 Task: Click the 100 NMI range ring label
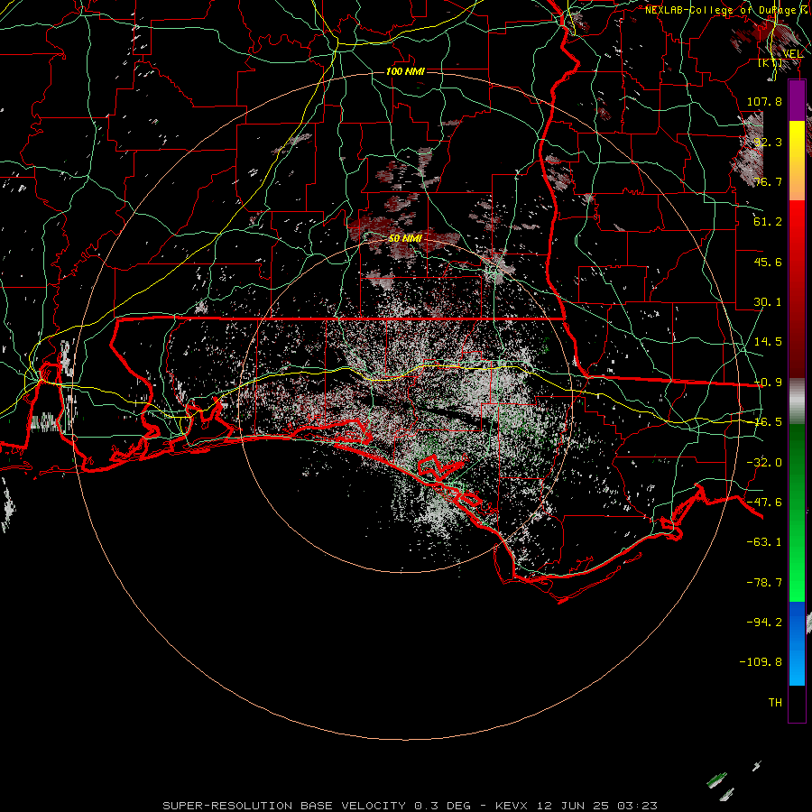tap(405, 71)
